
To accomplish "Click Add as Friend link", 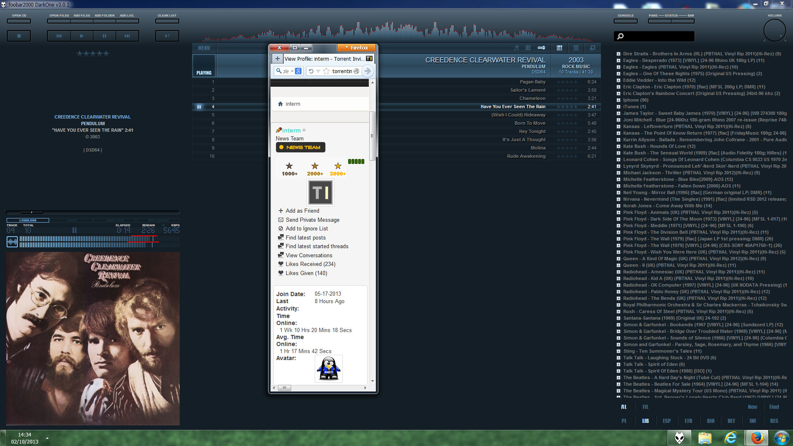I will pyautogui.click(x=302, y=211).
